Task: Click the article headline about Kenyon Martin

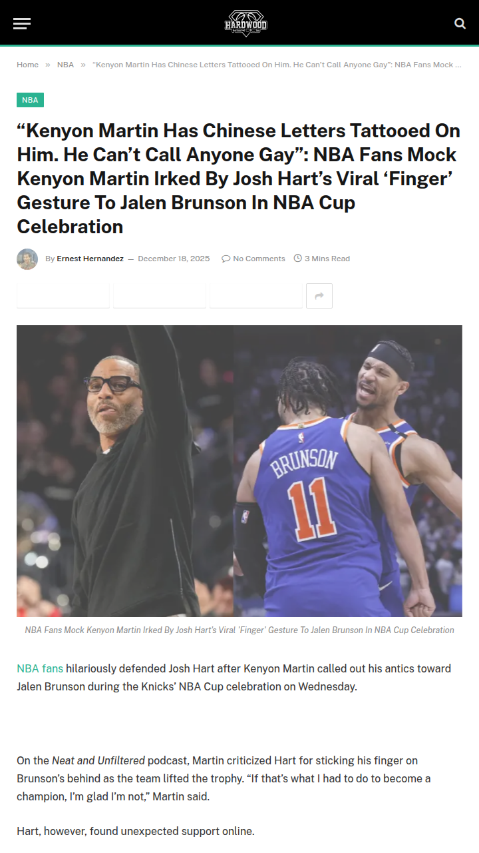Action: (238, 179)
